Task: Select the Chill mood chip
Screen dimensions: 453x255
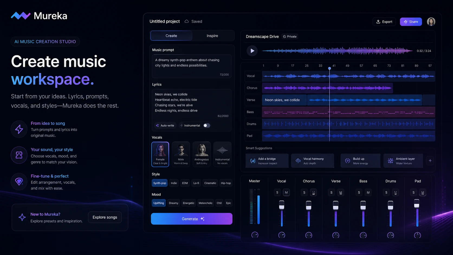Action: coord(219,203)
